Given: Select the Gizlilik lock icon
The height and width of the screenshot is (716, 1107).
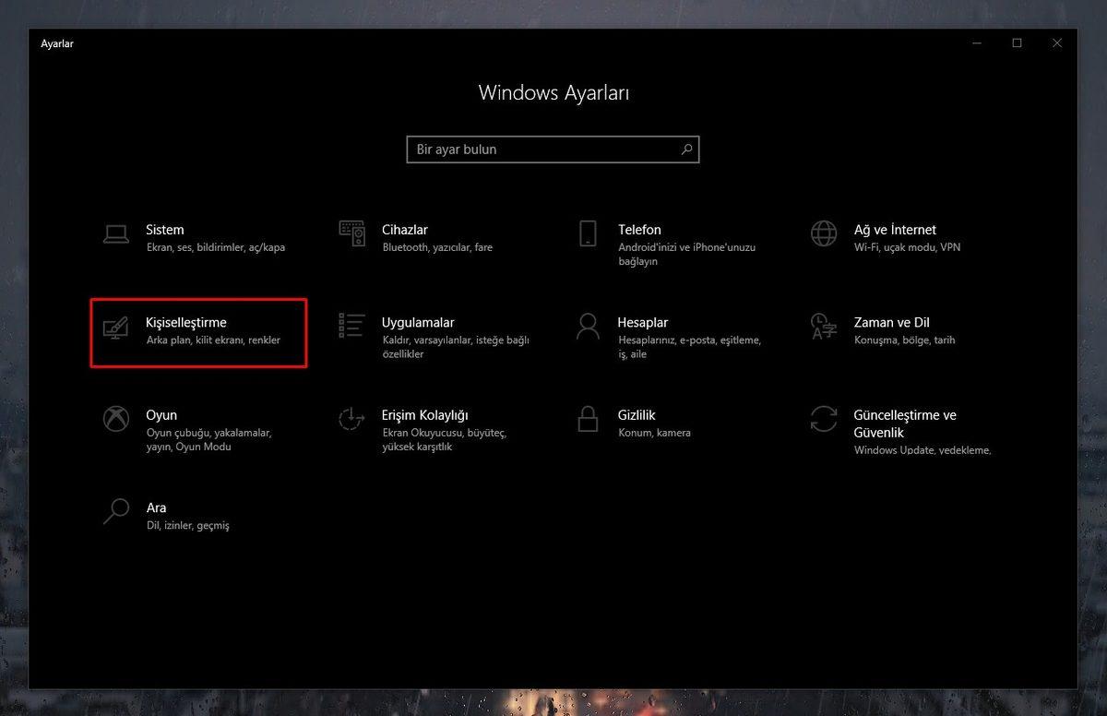Looking at the screenshot, I should click(x=588, y=419).
